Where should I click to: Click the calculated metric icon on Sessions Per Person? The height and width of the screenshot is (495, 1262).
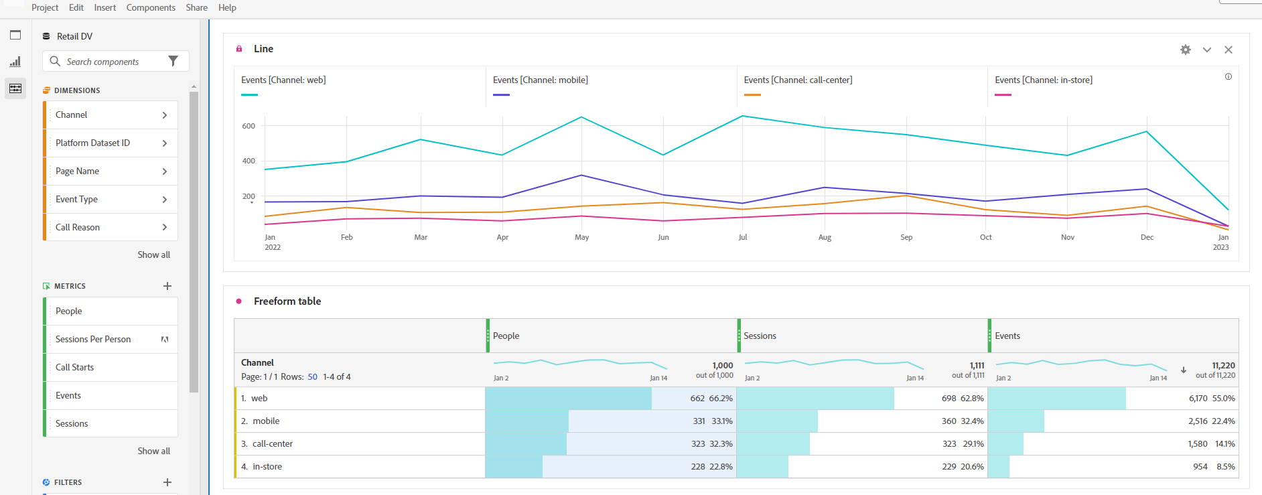tap(165, 340)
